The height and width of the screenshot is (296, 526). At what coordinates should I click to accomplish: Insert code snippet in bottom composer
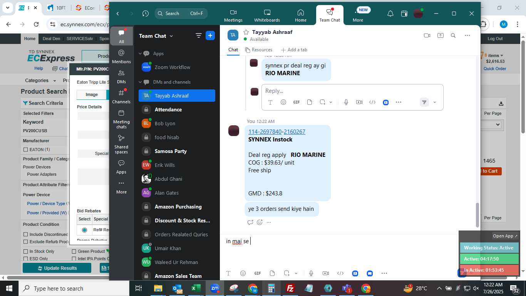[340, 273]
